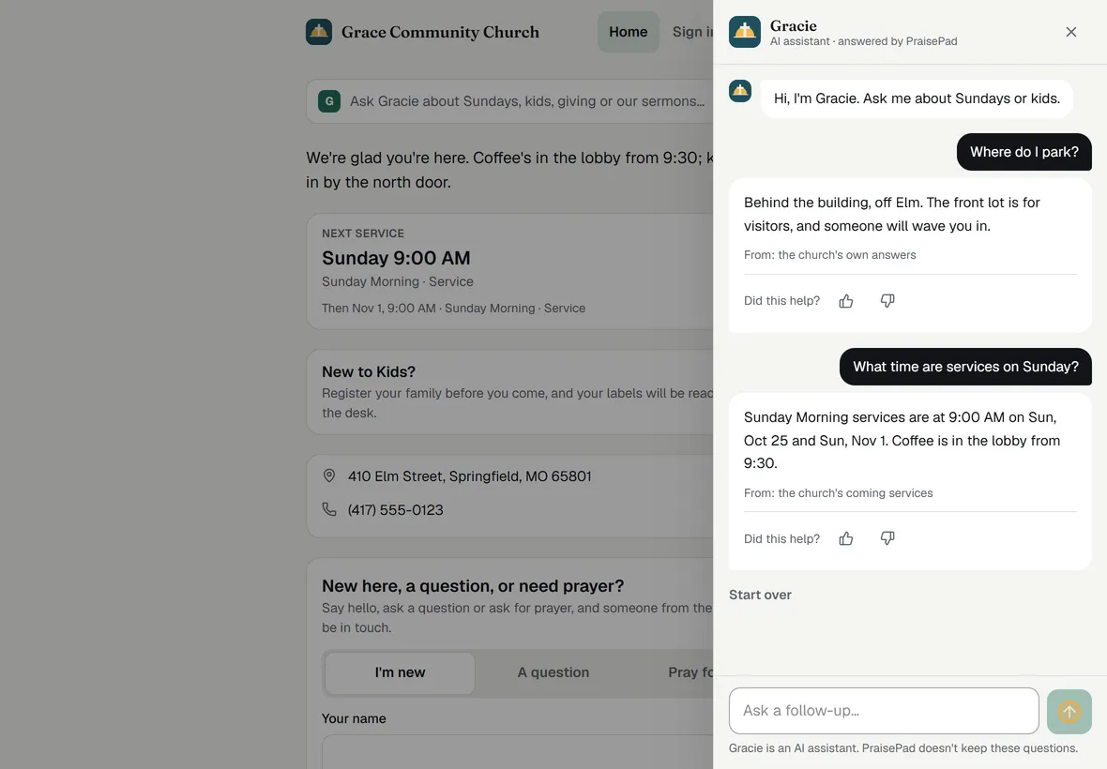
Task: Thumbs down the Sunday services answer
Action: [x=887, y=539]
